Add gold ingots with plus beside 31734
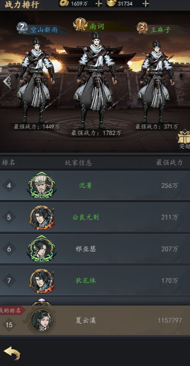 point(145,4)
